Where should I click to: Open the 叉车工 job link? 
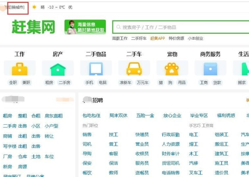coord(196,173)
